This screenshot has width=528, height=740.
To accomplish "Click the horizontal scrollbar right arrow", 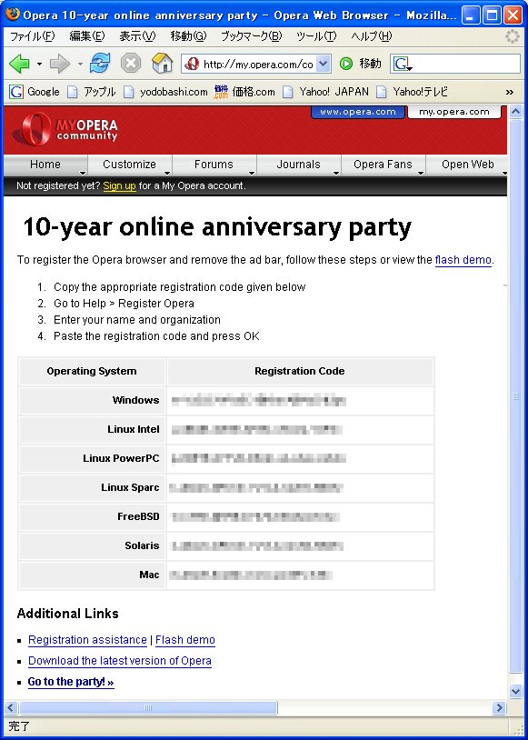I will 499,708.
